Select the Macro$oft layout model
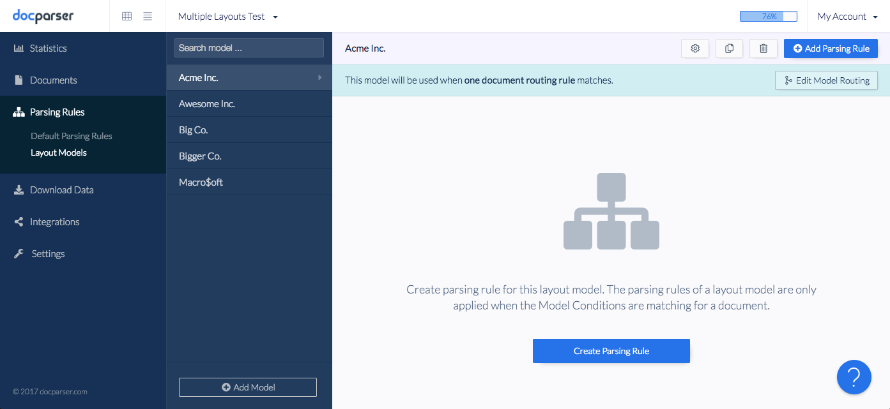The width and height of the screenshot is (890, 409). pyautogui.click(x=201, y=182)
